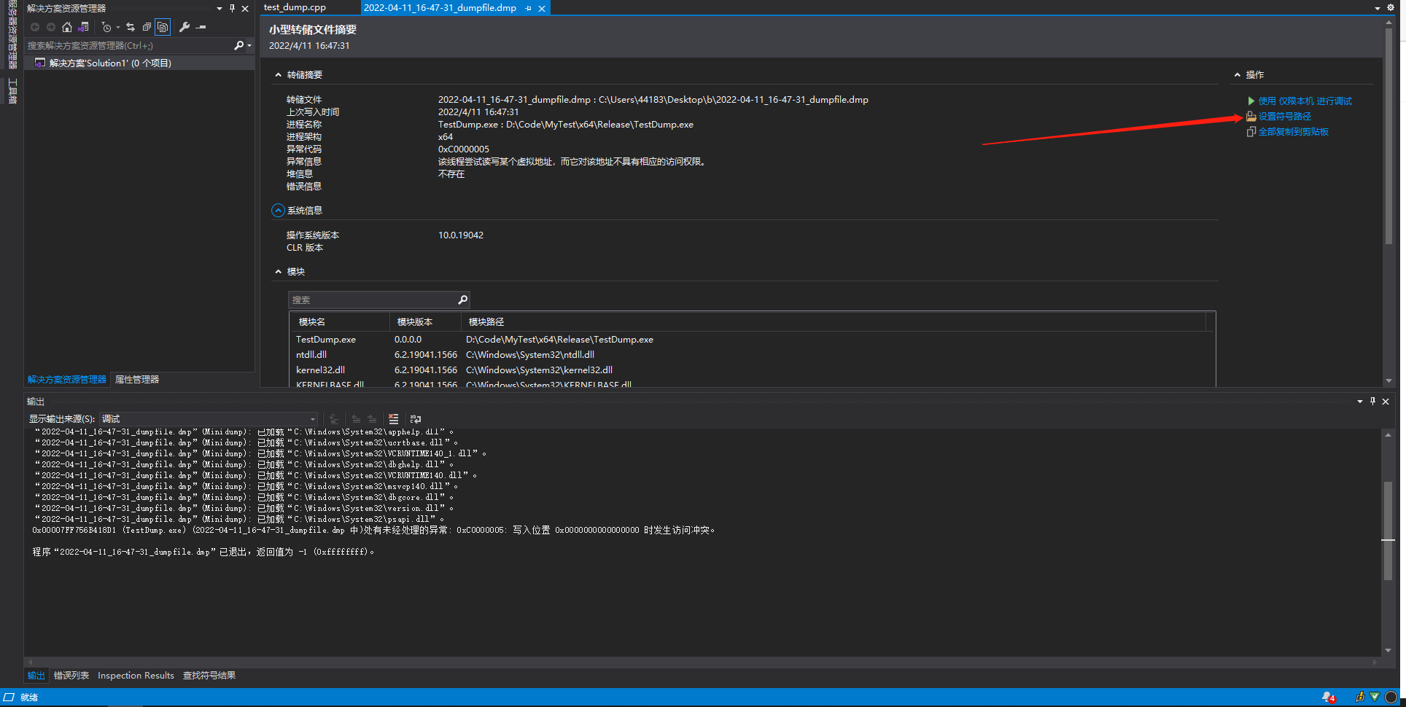Click Output panel vertical scrollbar thumb
Viewport: 1406px width, 707px height.
1388,531
